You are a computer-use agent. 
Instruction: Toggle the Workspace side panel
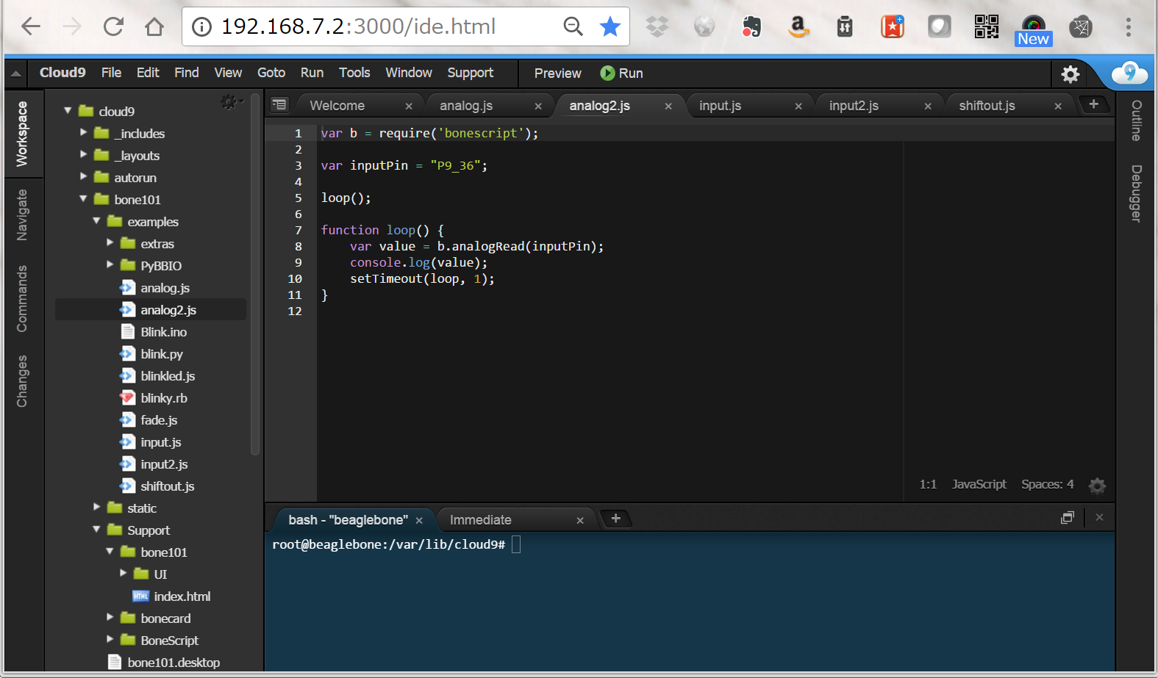(22, 134)
